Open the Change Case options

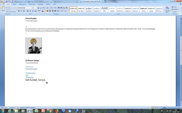tap(35, 11)
